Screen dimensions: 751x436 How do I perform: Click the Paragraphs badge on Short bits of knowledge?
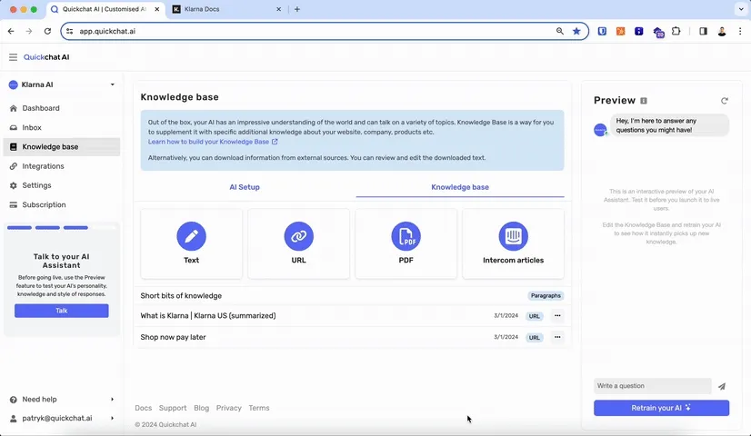(x=546, y=296)
